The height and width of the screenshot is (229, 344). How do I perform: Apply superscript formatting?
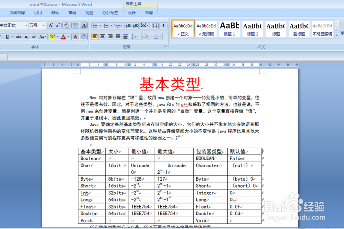click(x=33, y=36)
